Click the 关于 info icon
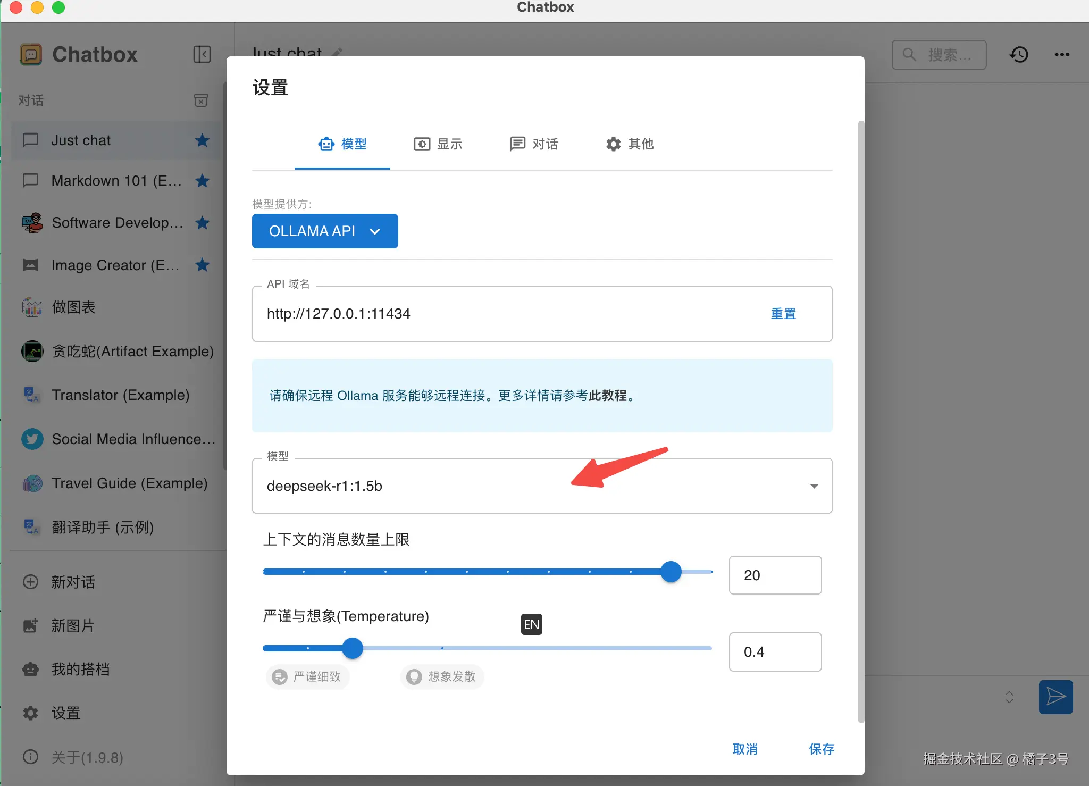 click(x=31, y=757)
